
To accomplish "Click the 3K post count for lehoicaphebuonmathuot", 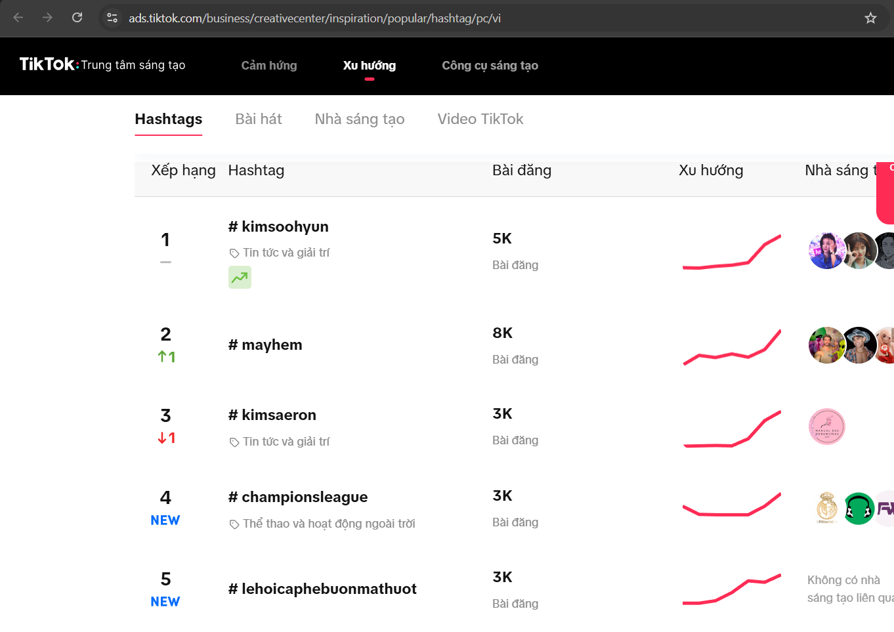I will (x=503, y=578).
